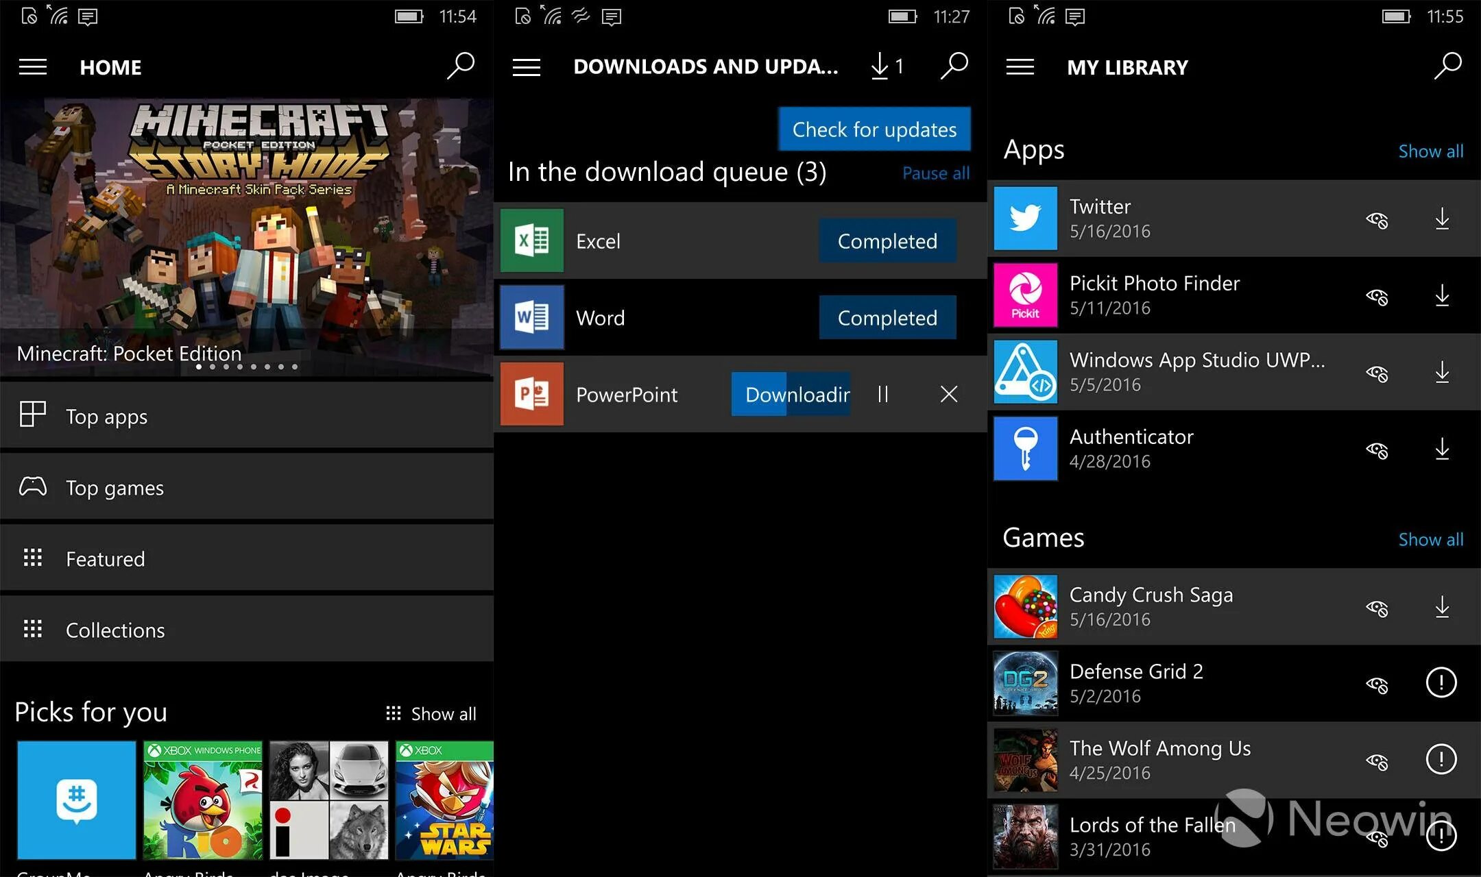Open the hamburger menu on Home screen

click(x=32, y=66)
